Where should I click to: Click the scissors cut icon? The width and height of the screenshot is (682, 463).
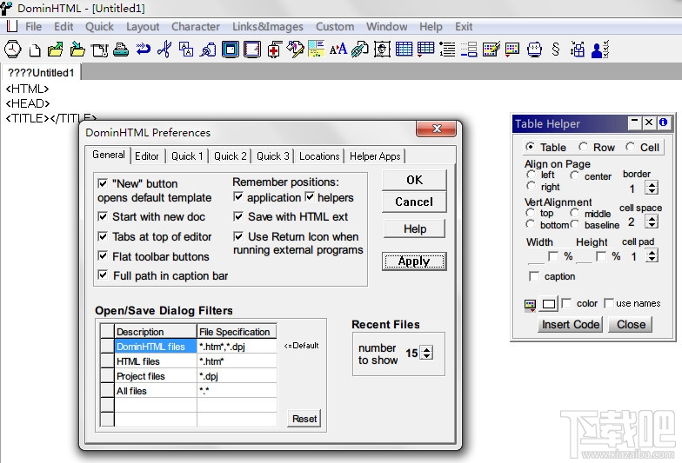click(x=164, y=50)
